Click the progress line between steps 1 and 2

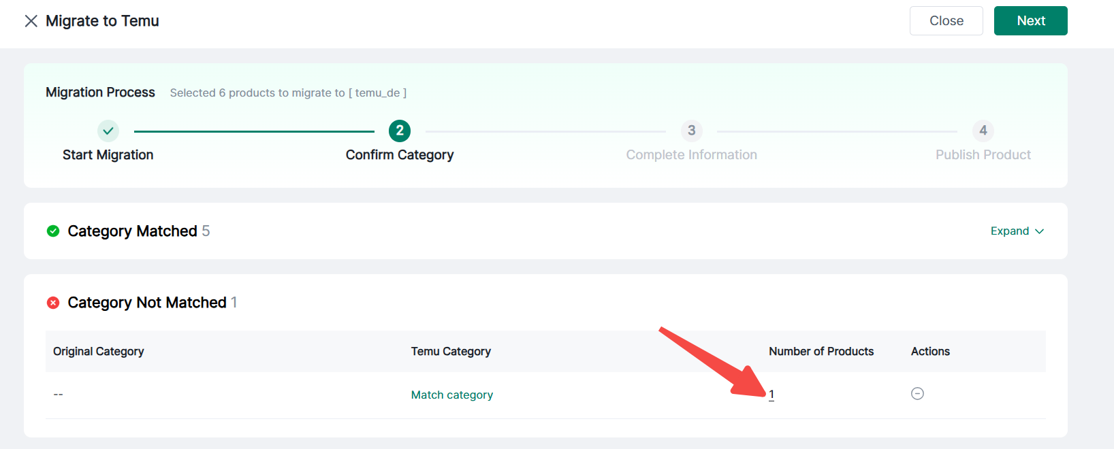(x=254, y=131)
